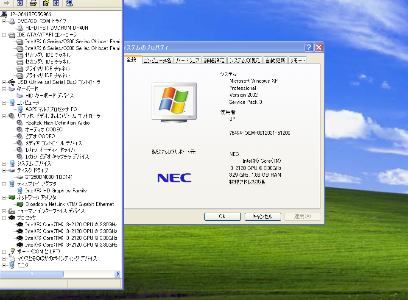Screen dimensions: 408x300
Task: Click the 'Service Pack 3' text
Action: [246, 102]
